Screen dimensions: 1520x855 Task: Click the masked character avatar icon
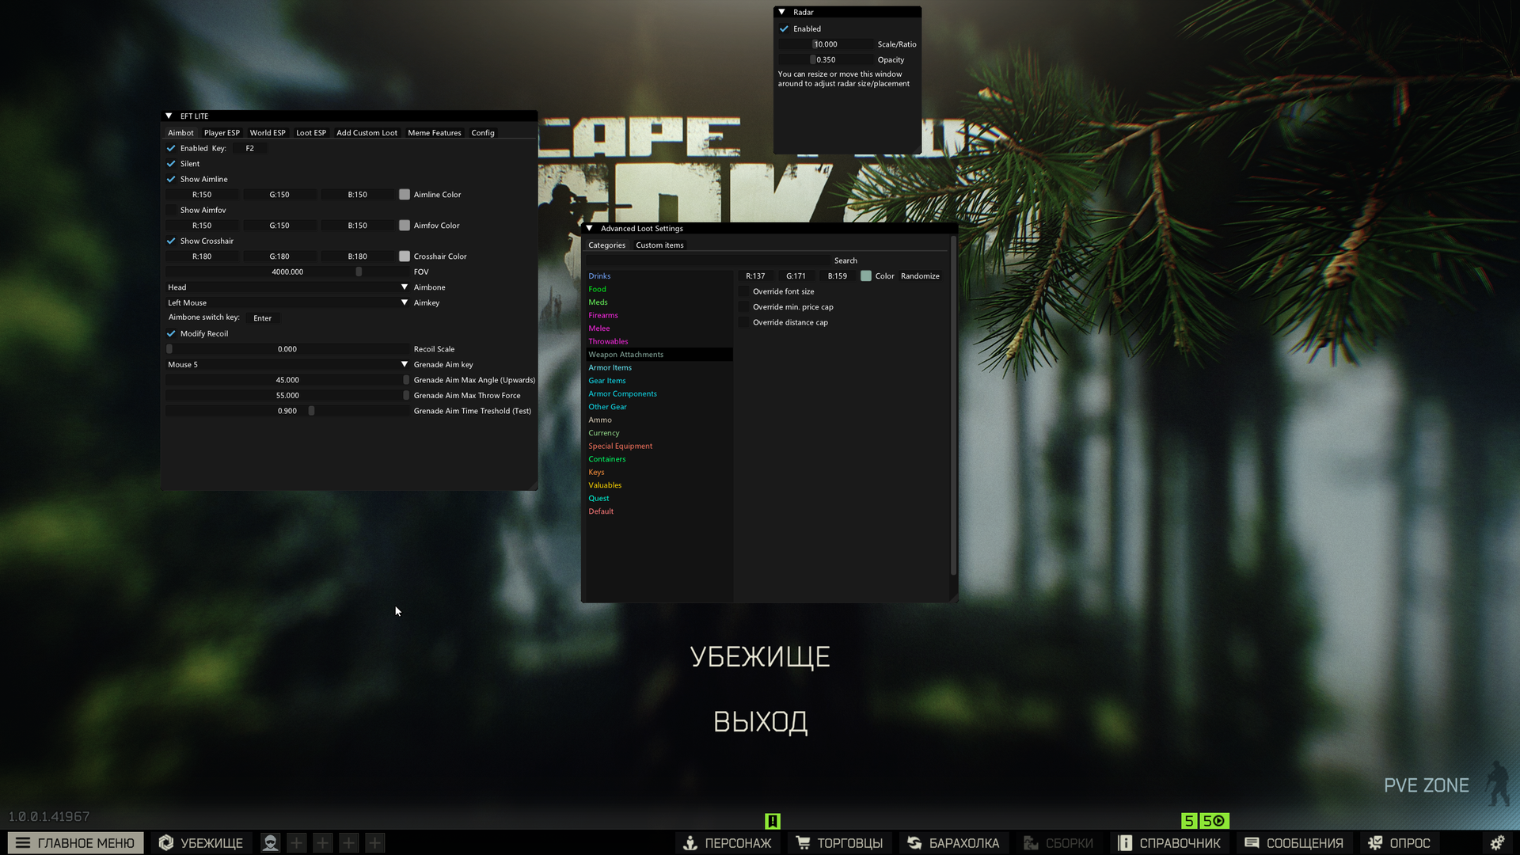(x=270, y=843)
